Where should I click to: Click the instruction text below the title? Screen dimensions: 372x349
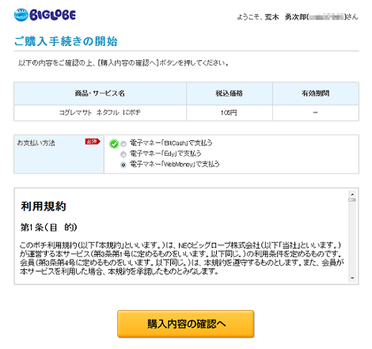pos(123,63)
